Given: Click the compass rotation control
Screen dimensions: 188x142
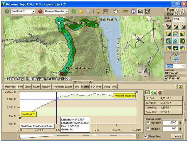Looking at the screenshot, I should point(175,58).
